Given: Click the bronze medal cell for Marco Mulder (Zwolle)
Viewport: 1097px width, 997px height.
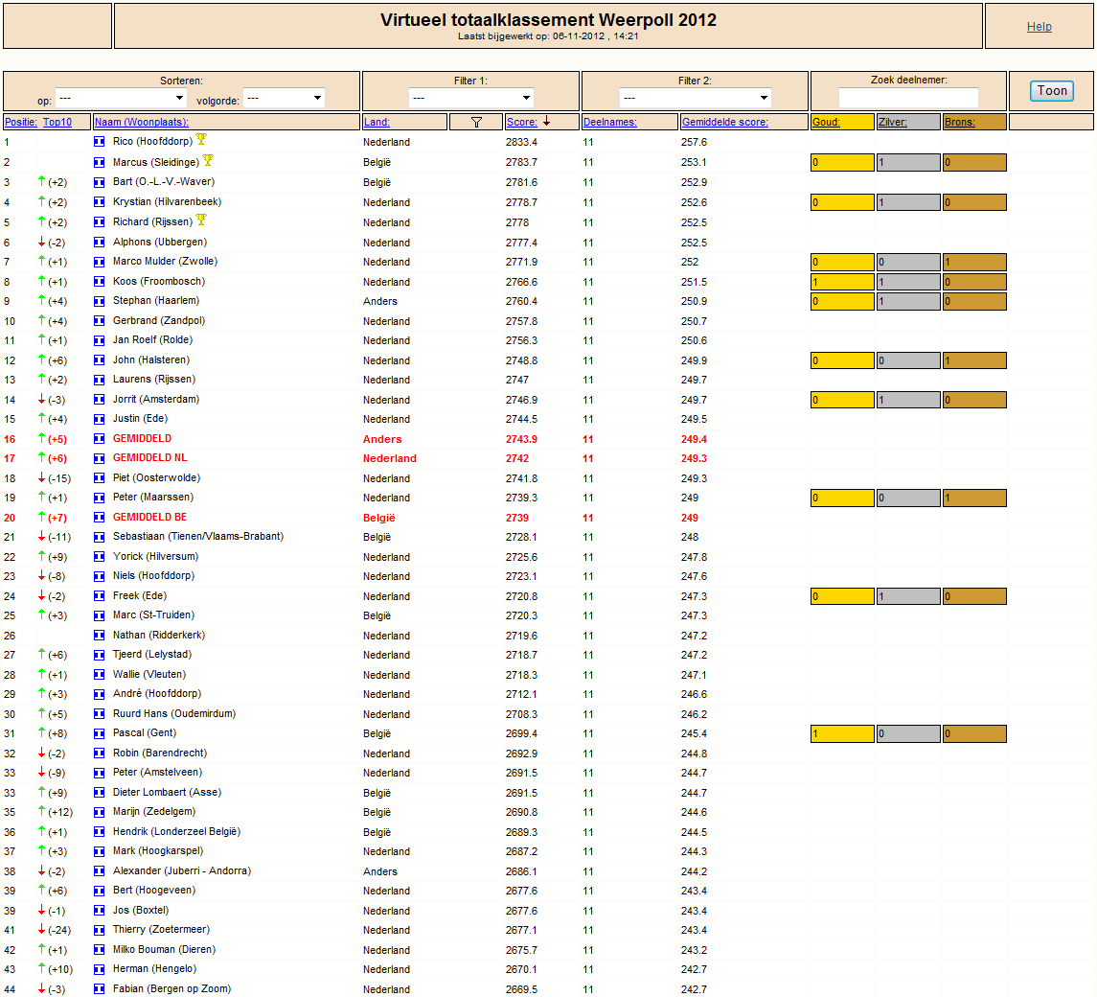Looking at the screenshot, I should pos(974,262).
